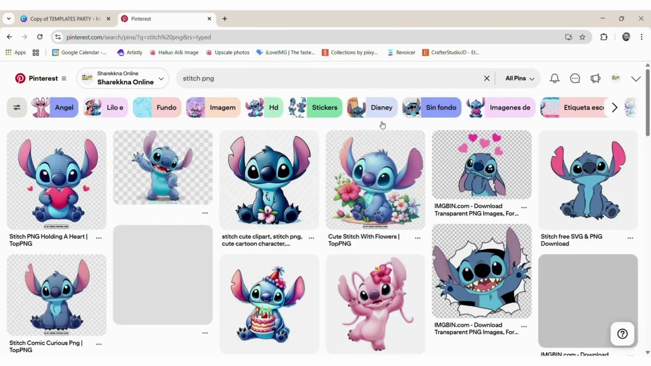Open the Revoicer bookmark
Viewport: 651px width, 366px height.
point(401,52)
